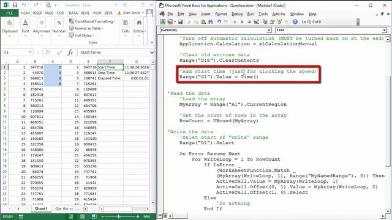392x220 pixels.
Task: Open the Test procedure dropdown
Action: 384,30
